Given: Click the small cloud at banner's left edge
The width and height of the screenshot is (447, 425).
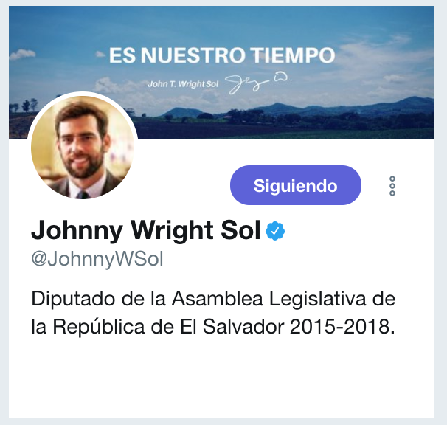Looking at the screenshot, I should click(22, 54).
